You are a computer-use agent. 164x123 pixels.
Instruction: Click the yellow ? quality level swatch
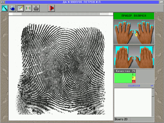[x=133, y=78]
